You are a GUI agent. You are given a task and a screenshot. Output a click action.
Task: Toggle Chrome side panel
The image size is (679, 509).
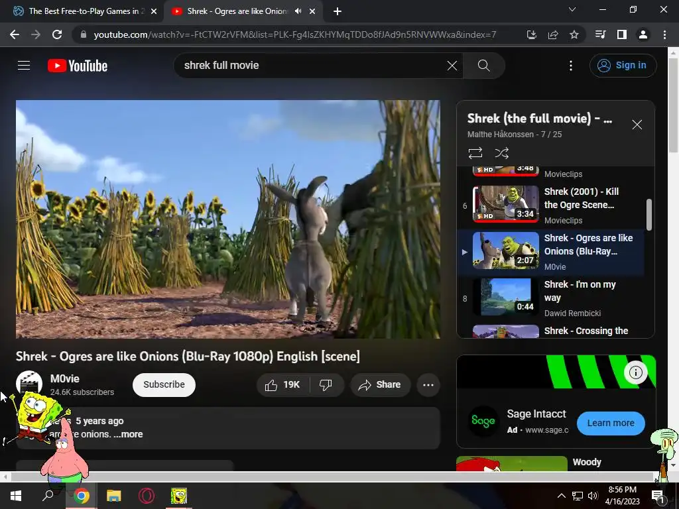[622, 34]
